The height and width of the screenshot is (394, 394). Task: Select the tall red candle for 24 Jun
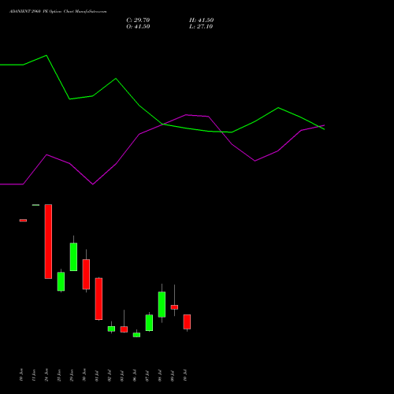click(48, 241)
